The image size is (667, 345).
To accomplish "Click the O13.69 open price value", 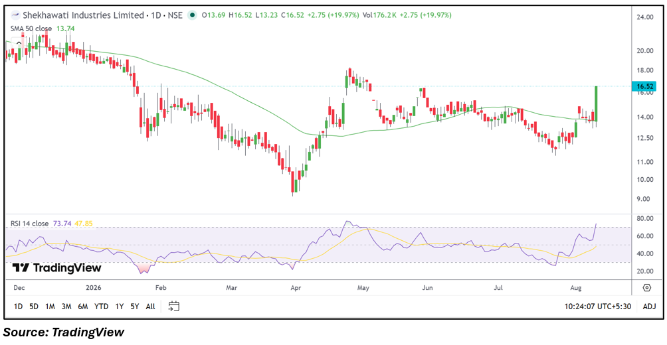I will pos(214,15).
